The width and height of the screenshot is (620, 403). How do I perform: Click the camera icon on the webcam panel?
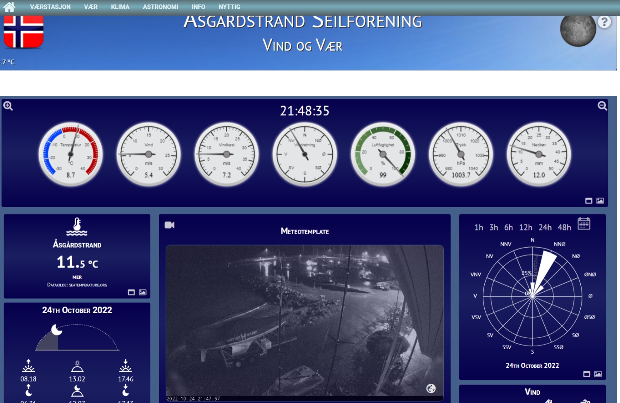pos(170,225)
